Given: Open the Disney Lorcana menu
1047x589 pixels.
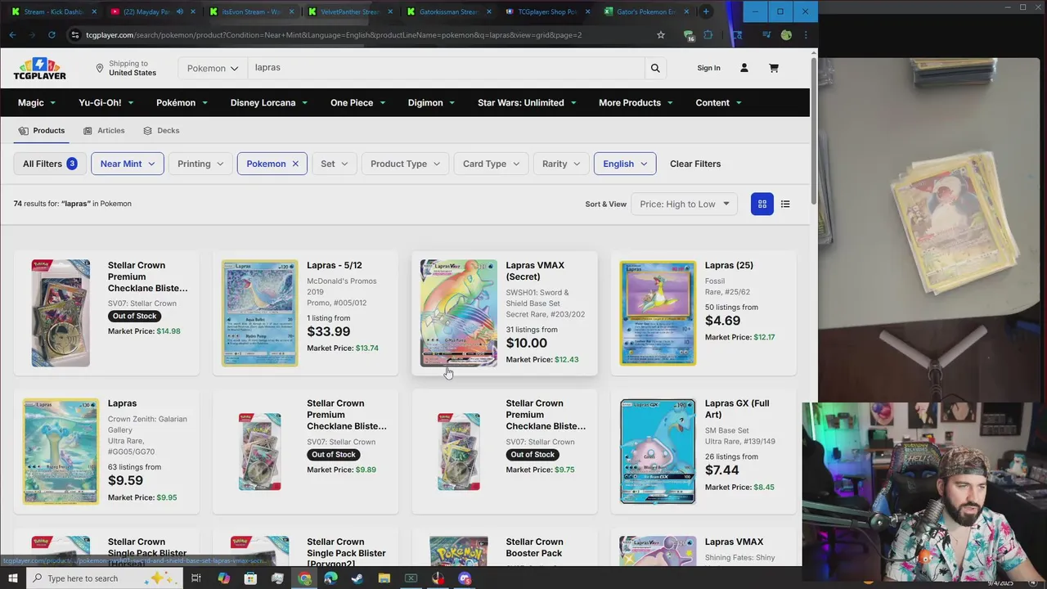Looking at the screenshot, I should [x=269, y=102].
